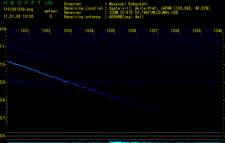
Task: Click the HROFFT 1.0.0 program title
Action: coord(28,3)
